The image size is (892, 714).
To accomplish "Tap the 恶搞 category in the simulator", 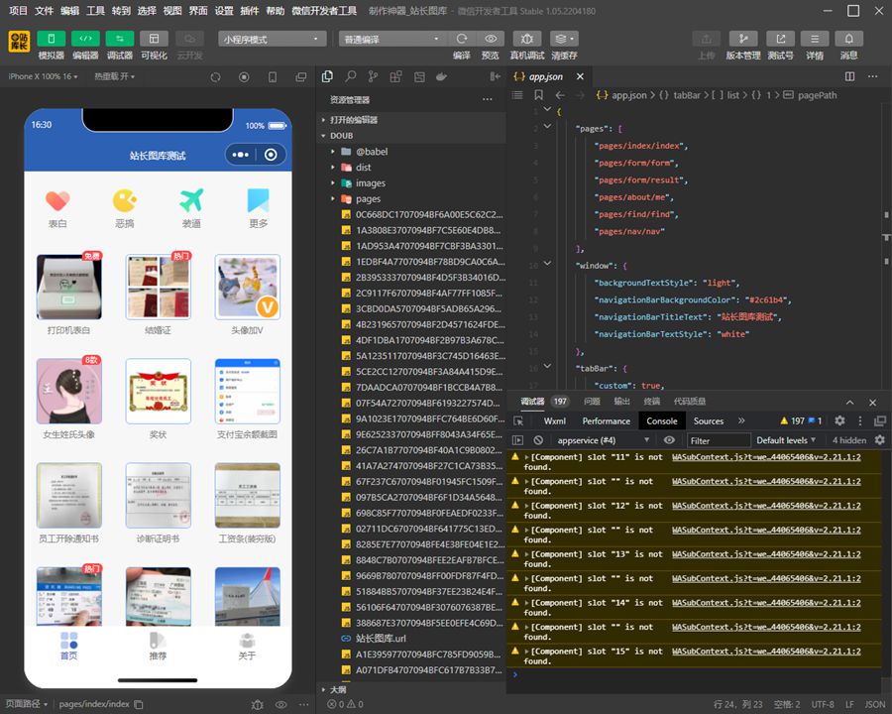I will (124, 208).
